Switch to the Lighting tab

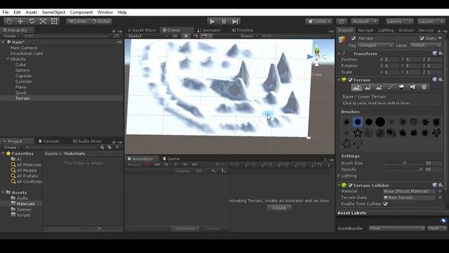point(386,30)
